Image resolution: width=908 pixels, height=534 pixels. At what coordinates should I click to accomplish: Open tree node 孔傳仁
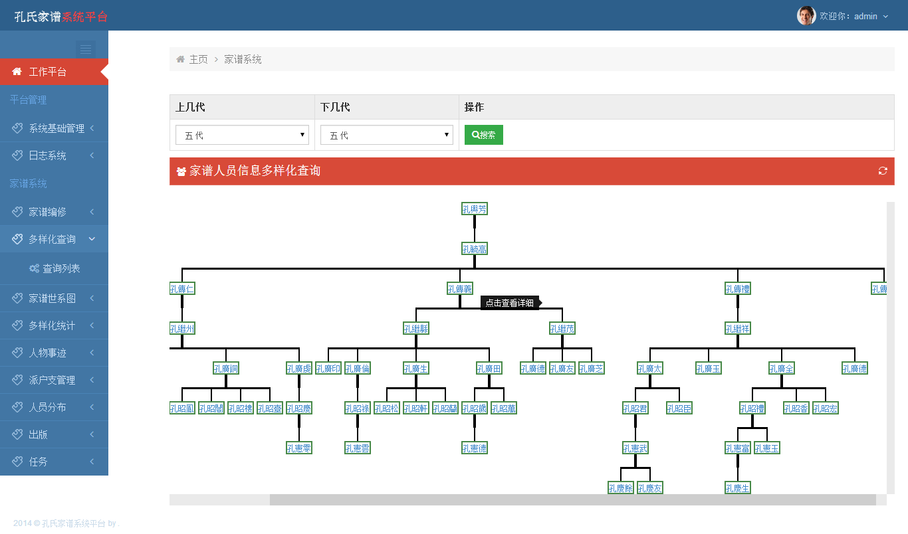(182, 289)
